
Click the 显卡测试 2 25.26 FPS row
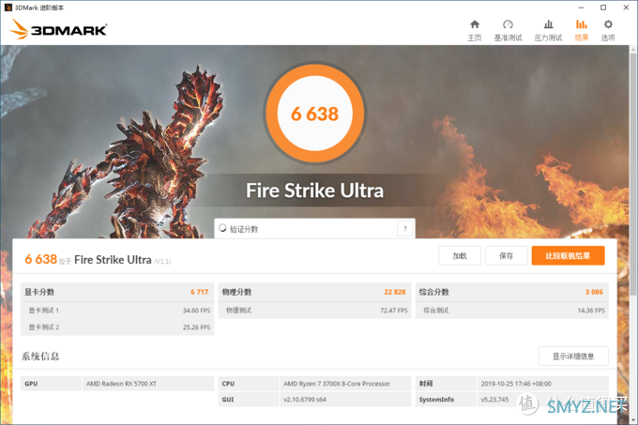[117, 327]
